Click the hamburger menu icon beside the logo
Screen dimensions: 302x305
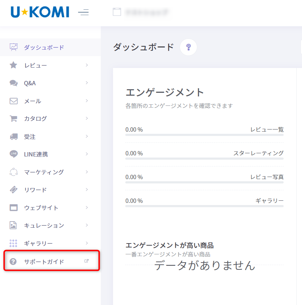(84, 12)
